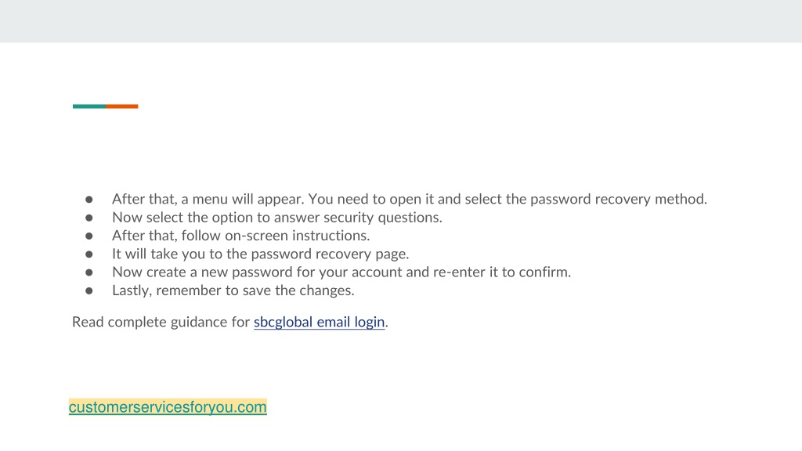Click the line 'Lastly, remember to save the changes'

coord(233,290)
